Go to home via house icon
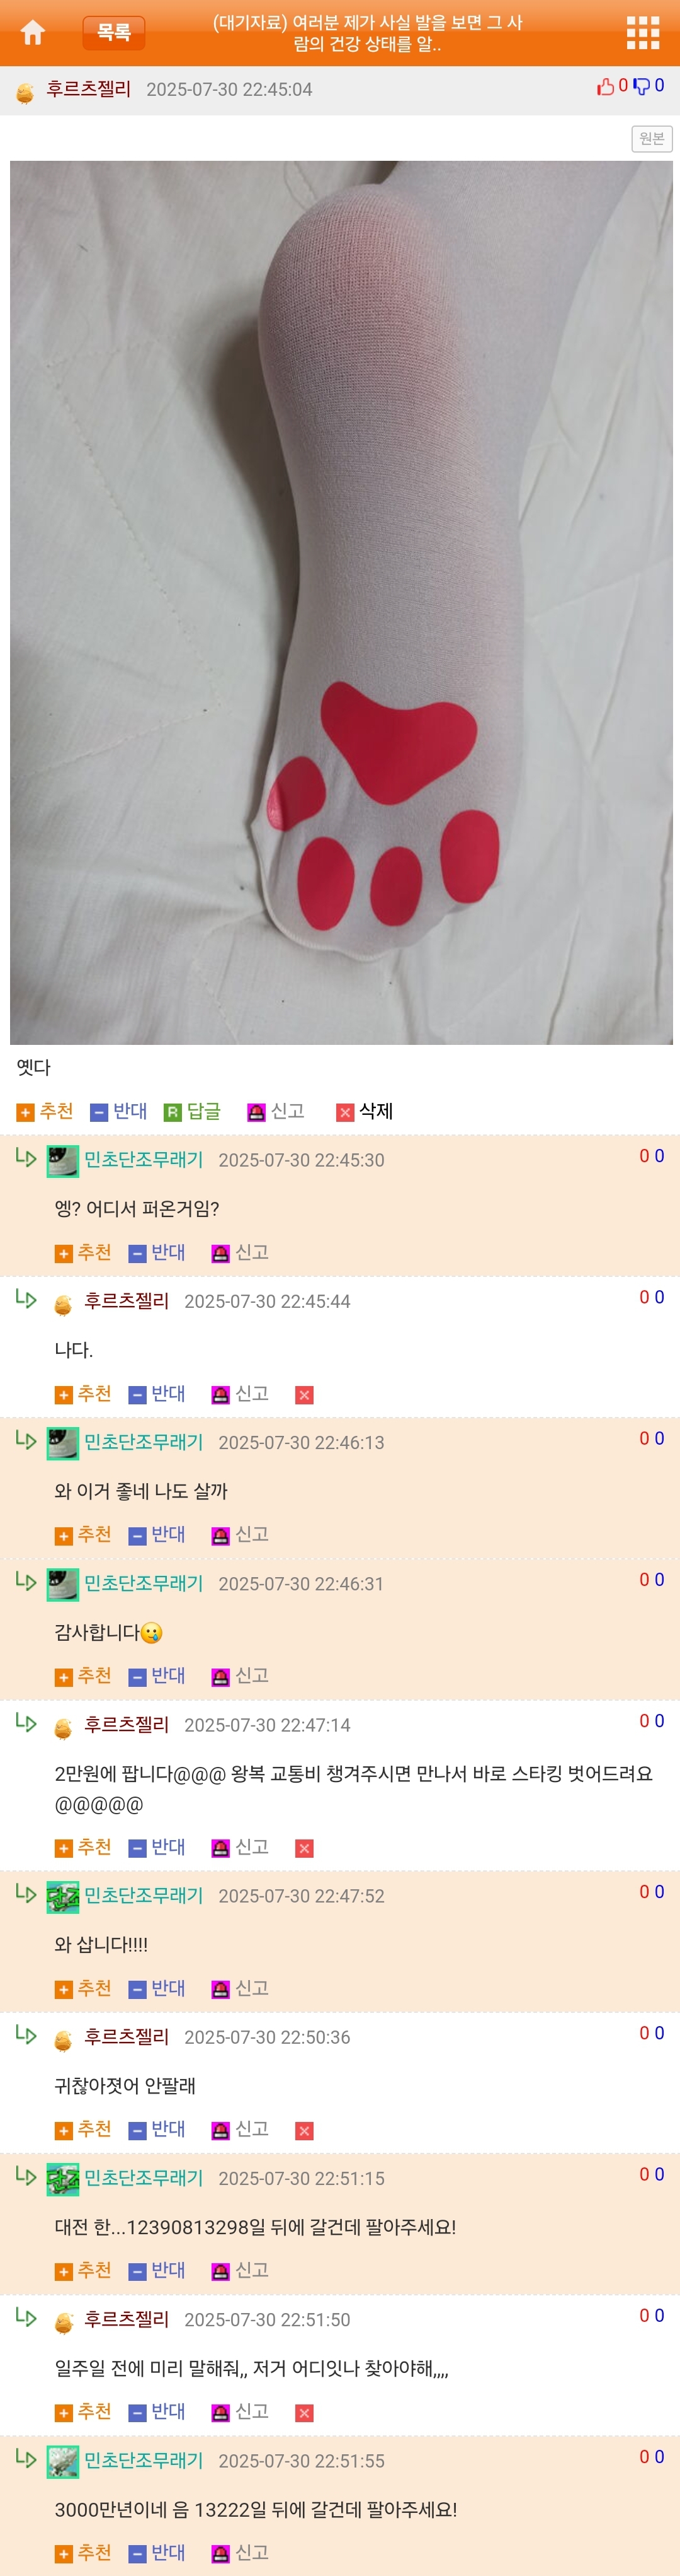Screen dimensions: 680x2576 pos(33,32)
